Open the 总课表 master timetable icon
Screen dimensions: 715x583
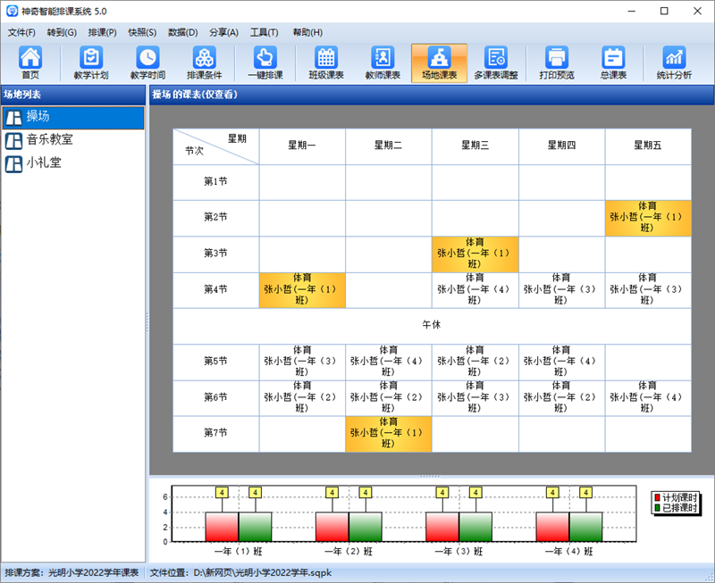[613, 62]
